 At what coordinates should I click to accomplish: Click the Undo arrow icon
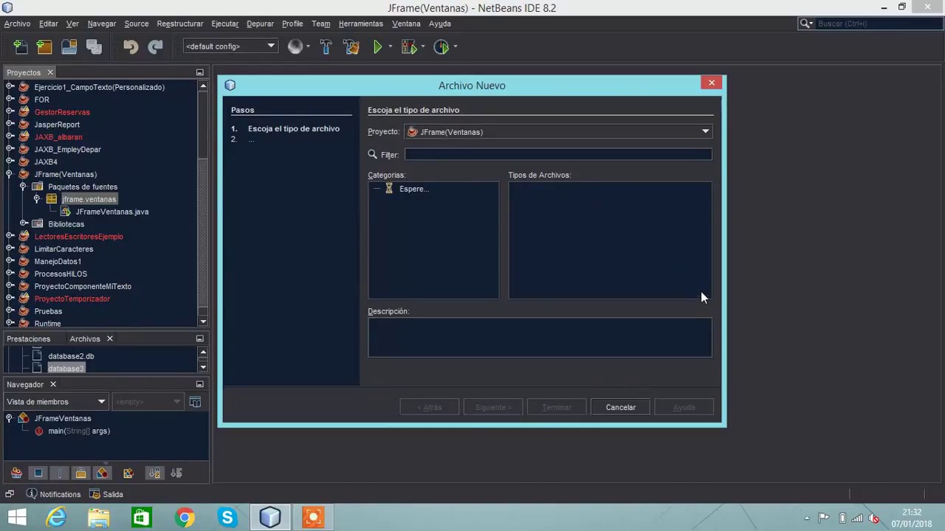tap(131, 46)
